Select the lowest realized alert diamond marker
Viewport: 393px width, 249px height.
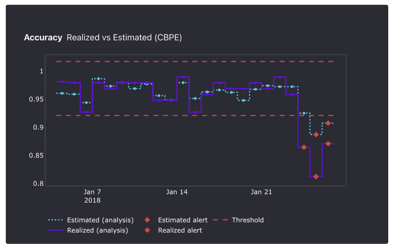pyautogui.click(x=316, y=176)
